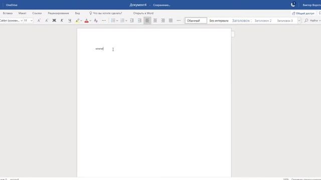Align text right
The width and height of the screenshot is (321, 180).
coord(163,20)
